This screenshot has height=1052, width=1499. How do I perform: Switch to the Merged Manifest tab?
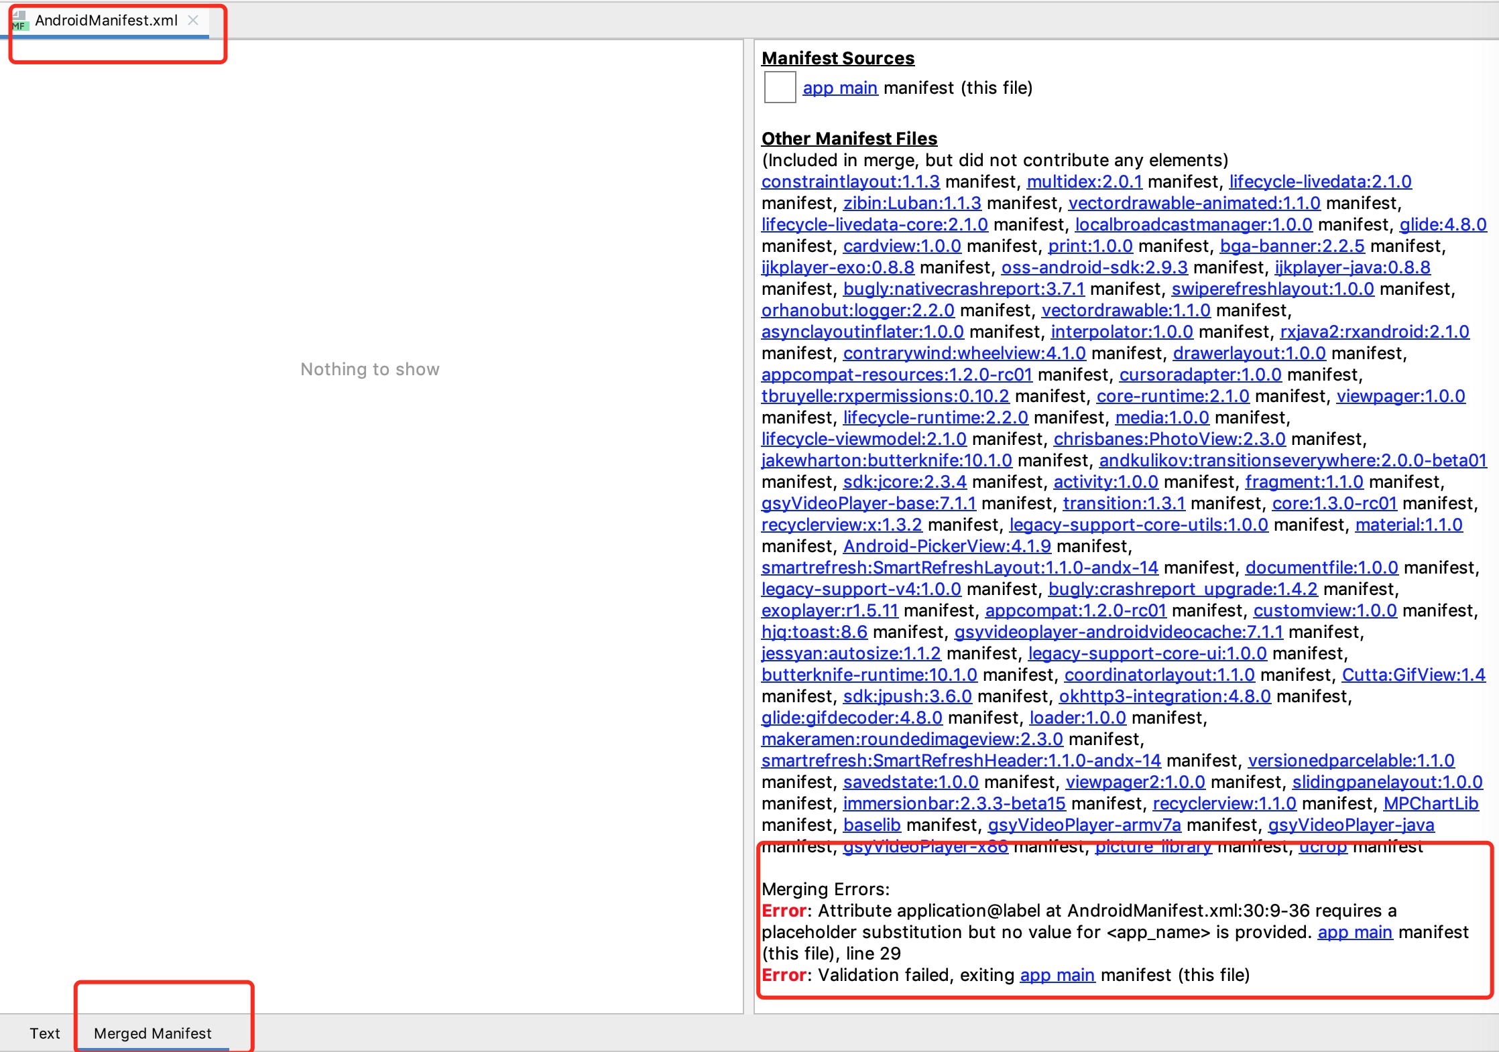click(x=152, y=1034)
